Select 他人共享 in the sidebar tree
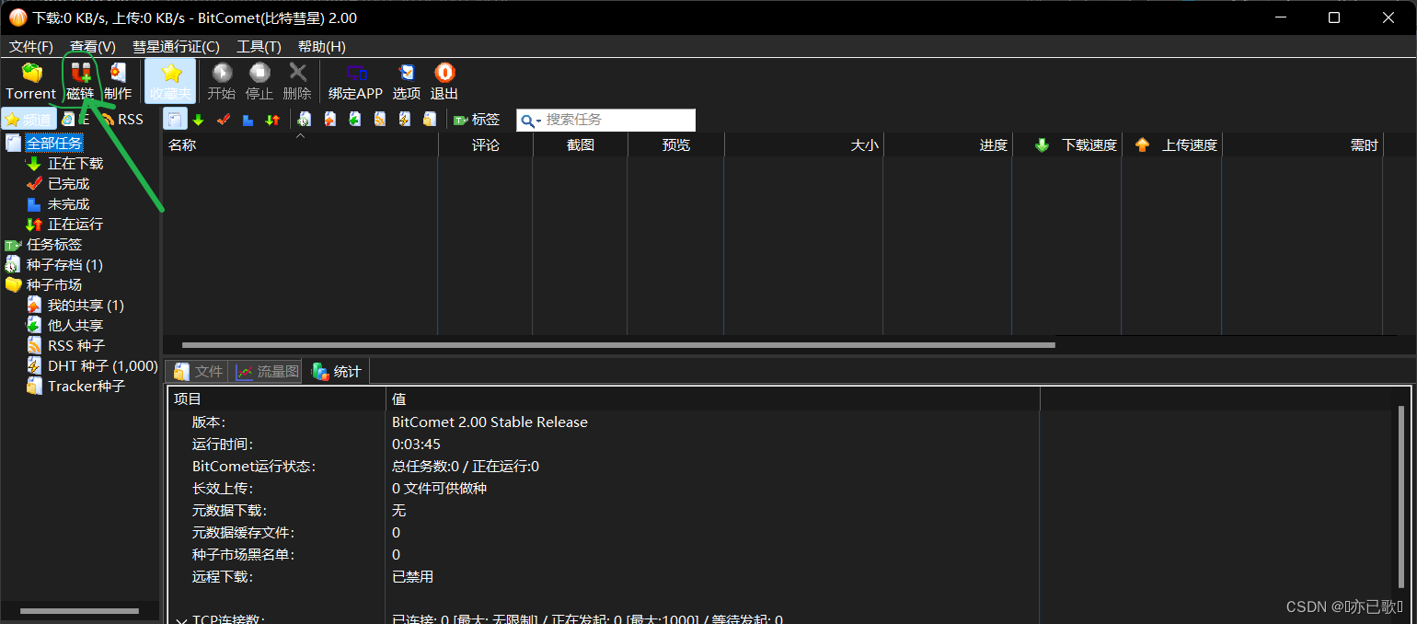Viewport: 1417px width, 624px height. (x=75, y=325)
